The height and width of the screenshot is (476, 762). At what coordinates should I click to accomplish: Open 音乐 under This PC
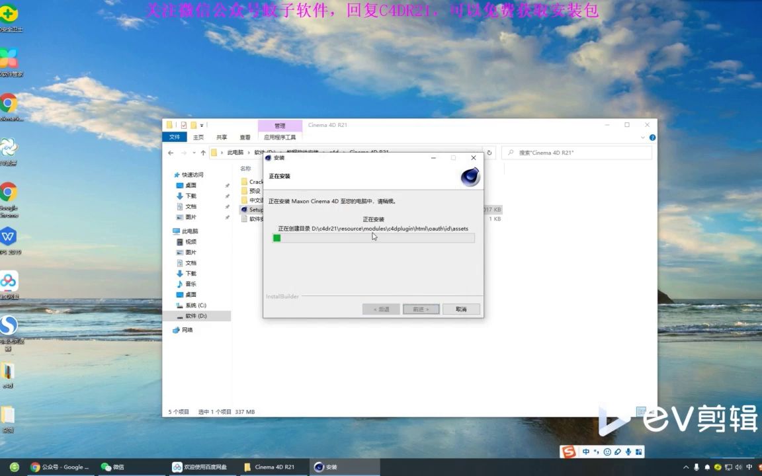pyautogui.click(x=190, y=284)
